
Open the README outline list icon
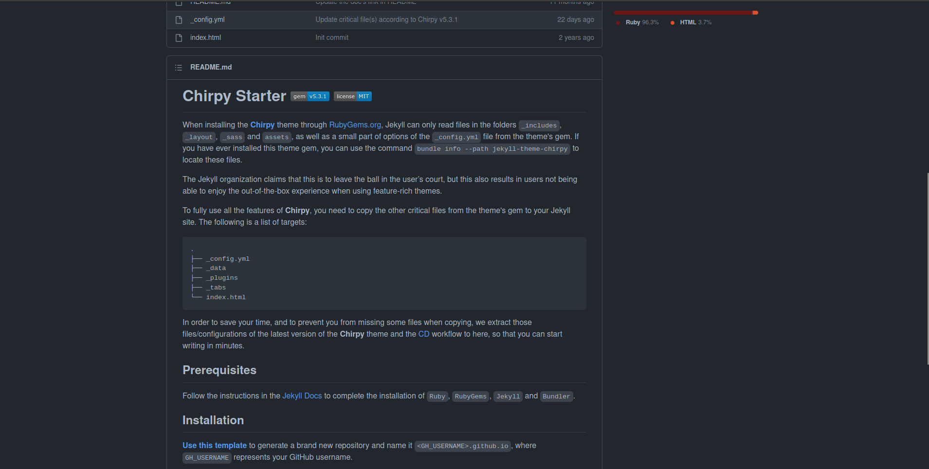(179, 68)
